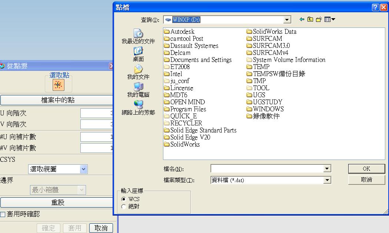The height and width of the screenshot is (233, 389).
Task: Select the Delcam folder
Action: point(177,53)
